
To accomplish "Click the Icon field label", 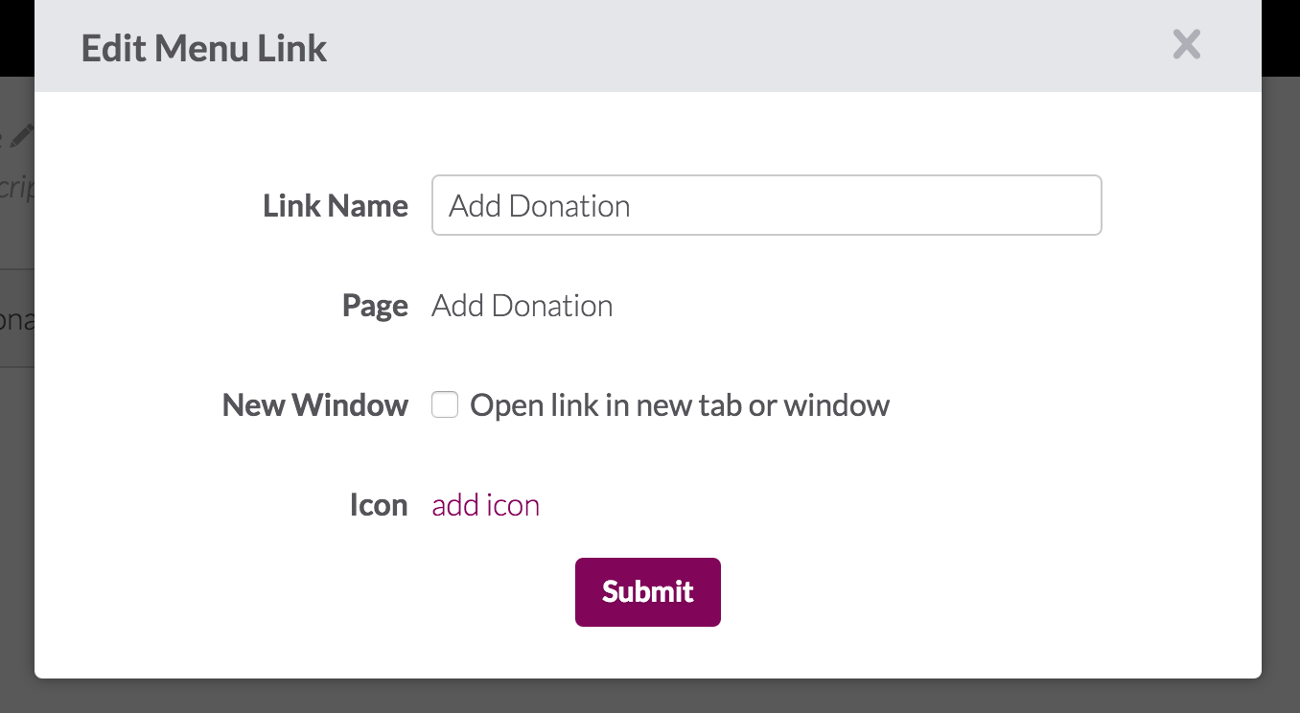I will pos(379,505).
